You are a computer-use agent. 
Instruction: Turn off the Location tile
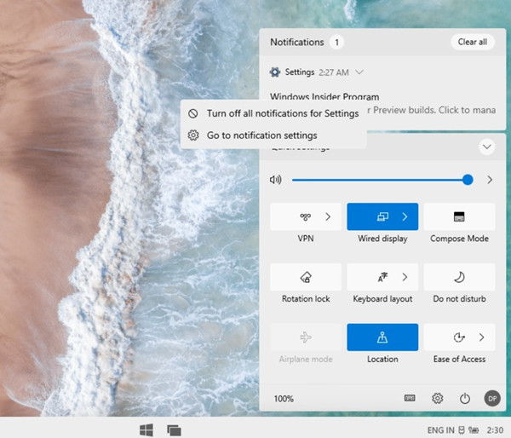pyautogui.click(x=382, y=337)
